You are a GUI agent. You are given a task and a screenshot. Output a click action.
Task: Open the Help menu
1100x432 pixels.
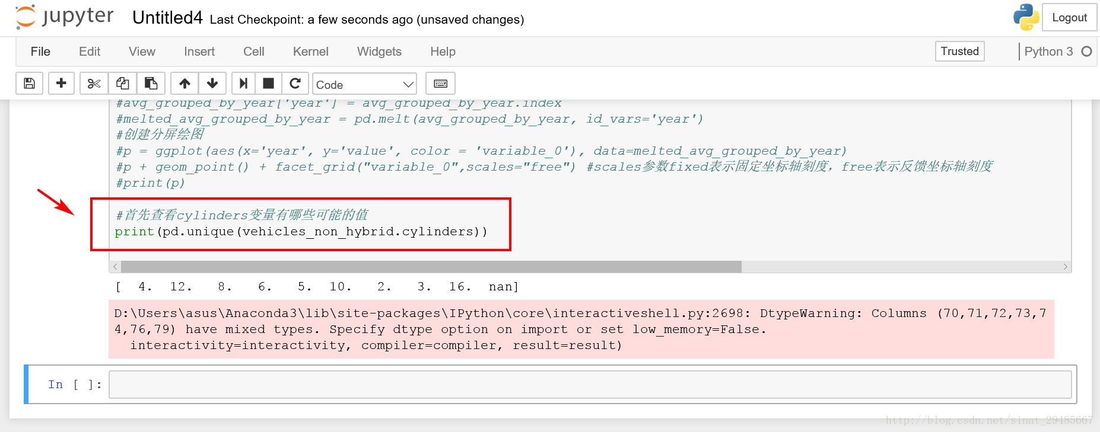click(443, 52)
